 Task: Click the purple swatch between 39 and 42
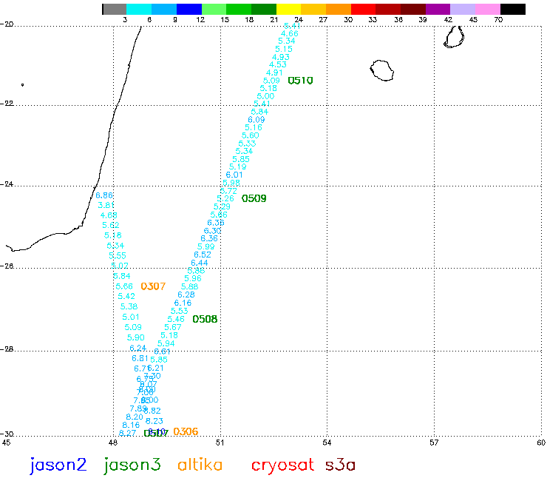438,9
